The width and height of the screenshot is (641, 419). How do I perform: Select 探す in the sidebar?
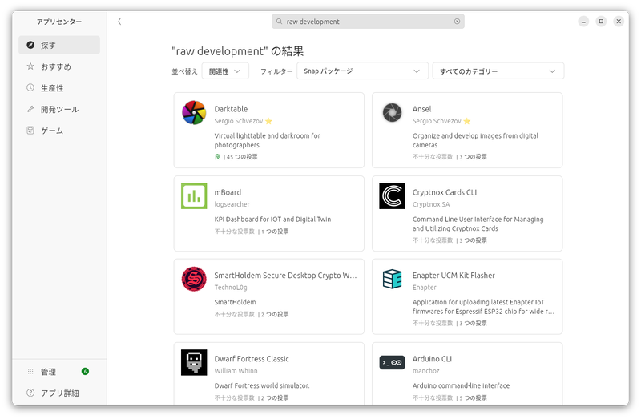59,45
